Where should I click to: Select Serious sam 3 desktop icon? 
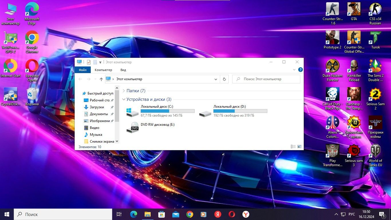(x=354, y=155)
